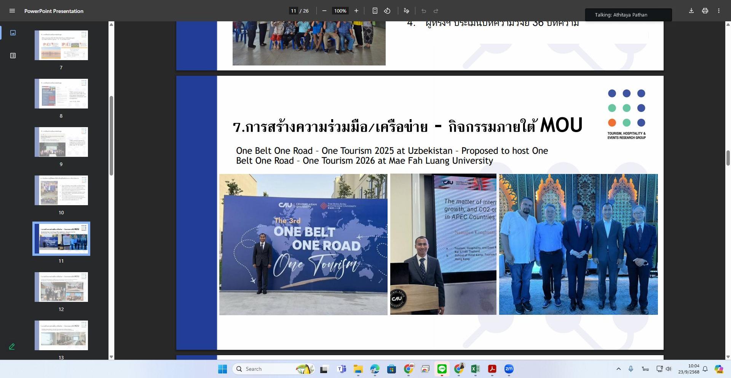The height and width of the screenshot is (378, 731).
Task: Click the fit to page icon
Action: (x=375, y=11)
